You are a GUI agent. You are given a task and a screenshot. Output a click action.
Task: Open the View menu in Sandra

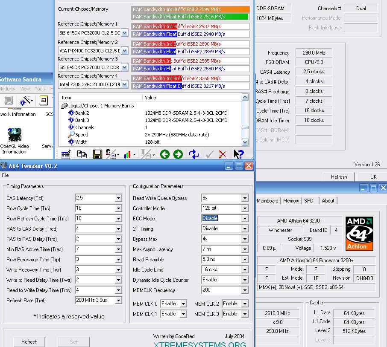(x=25, y=89)
